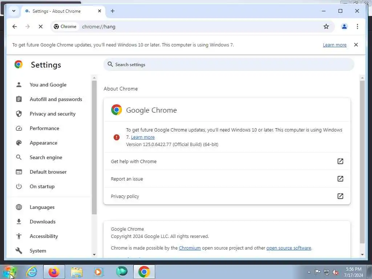Open the profile avatar menu
This screenshot has height=279, width=372.
[x=344, y=27]
